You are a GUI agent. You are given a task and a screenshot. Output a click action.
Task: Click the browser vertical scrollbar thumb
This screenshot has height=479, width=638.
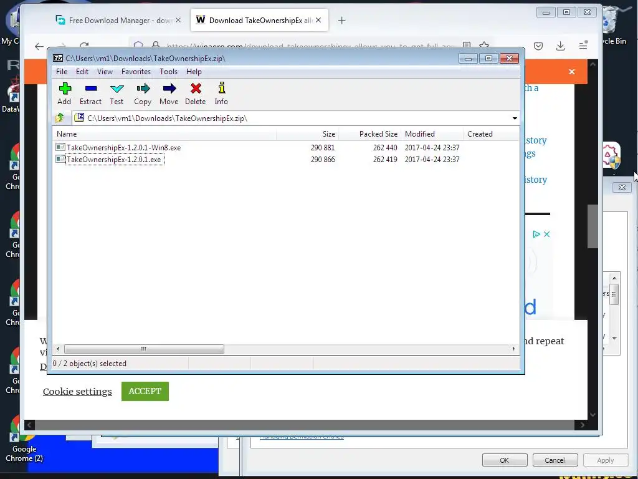click(593, 226)
